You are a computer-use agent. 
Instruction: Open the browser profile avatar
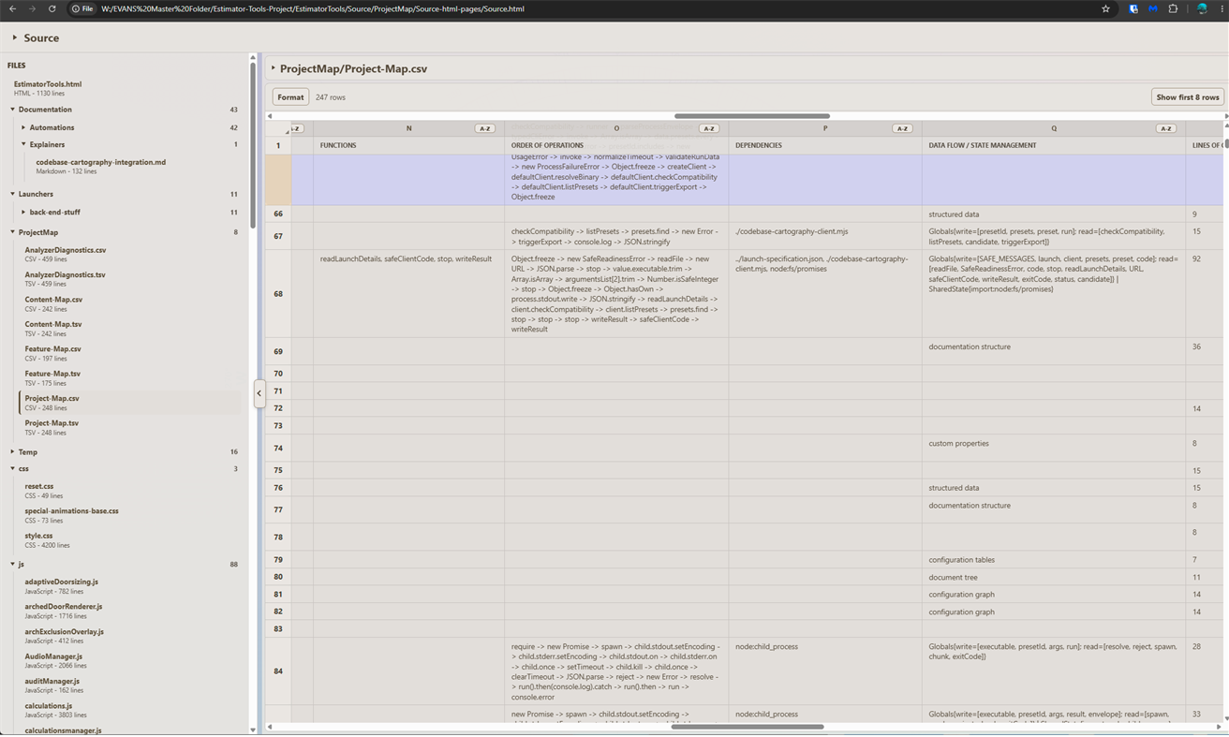point(1203,8)
